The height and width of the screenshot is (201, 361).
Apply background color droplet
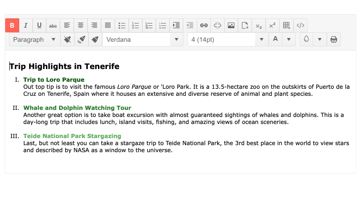(306, 39)
